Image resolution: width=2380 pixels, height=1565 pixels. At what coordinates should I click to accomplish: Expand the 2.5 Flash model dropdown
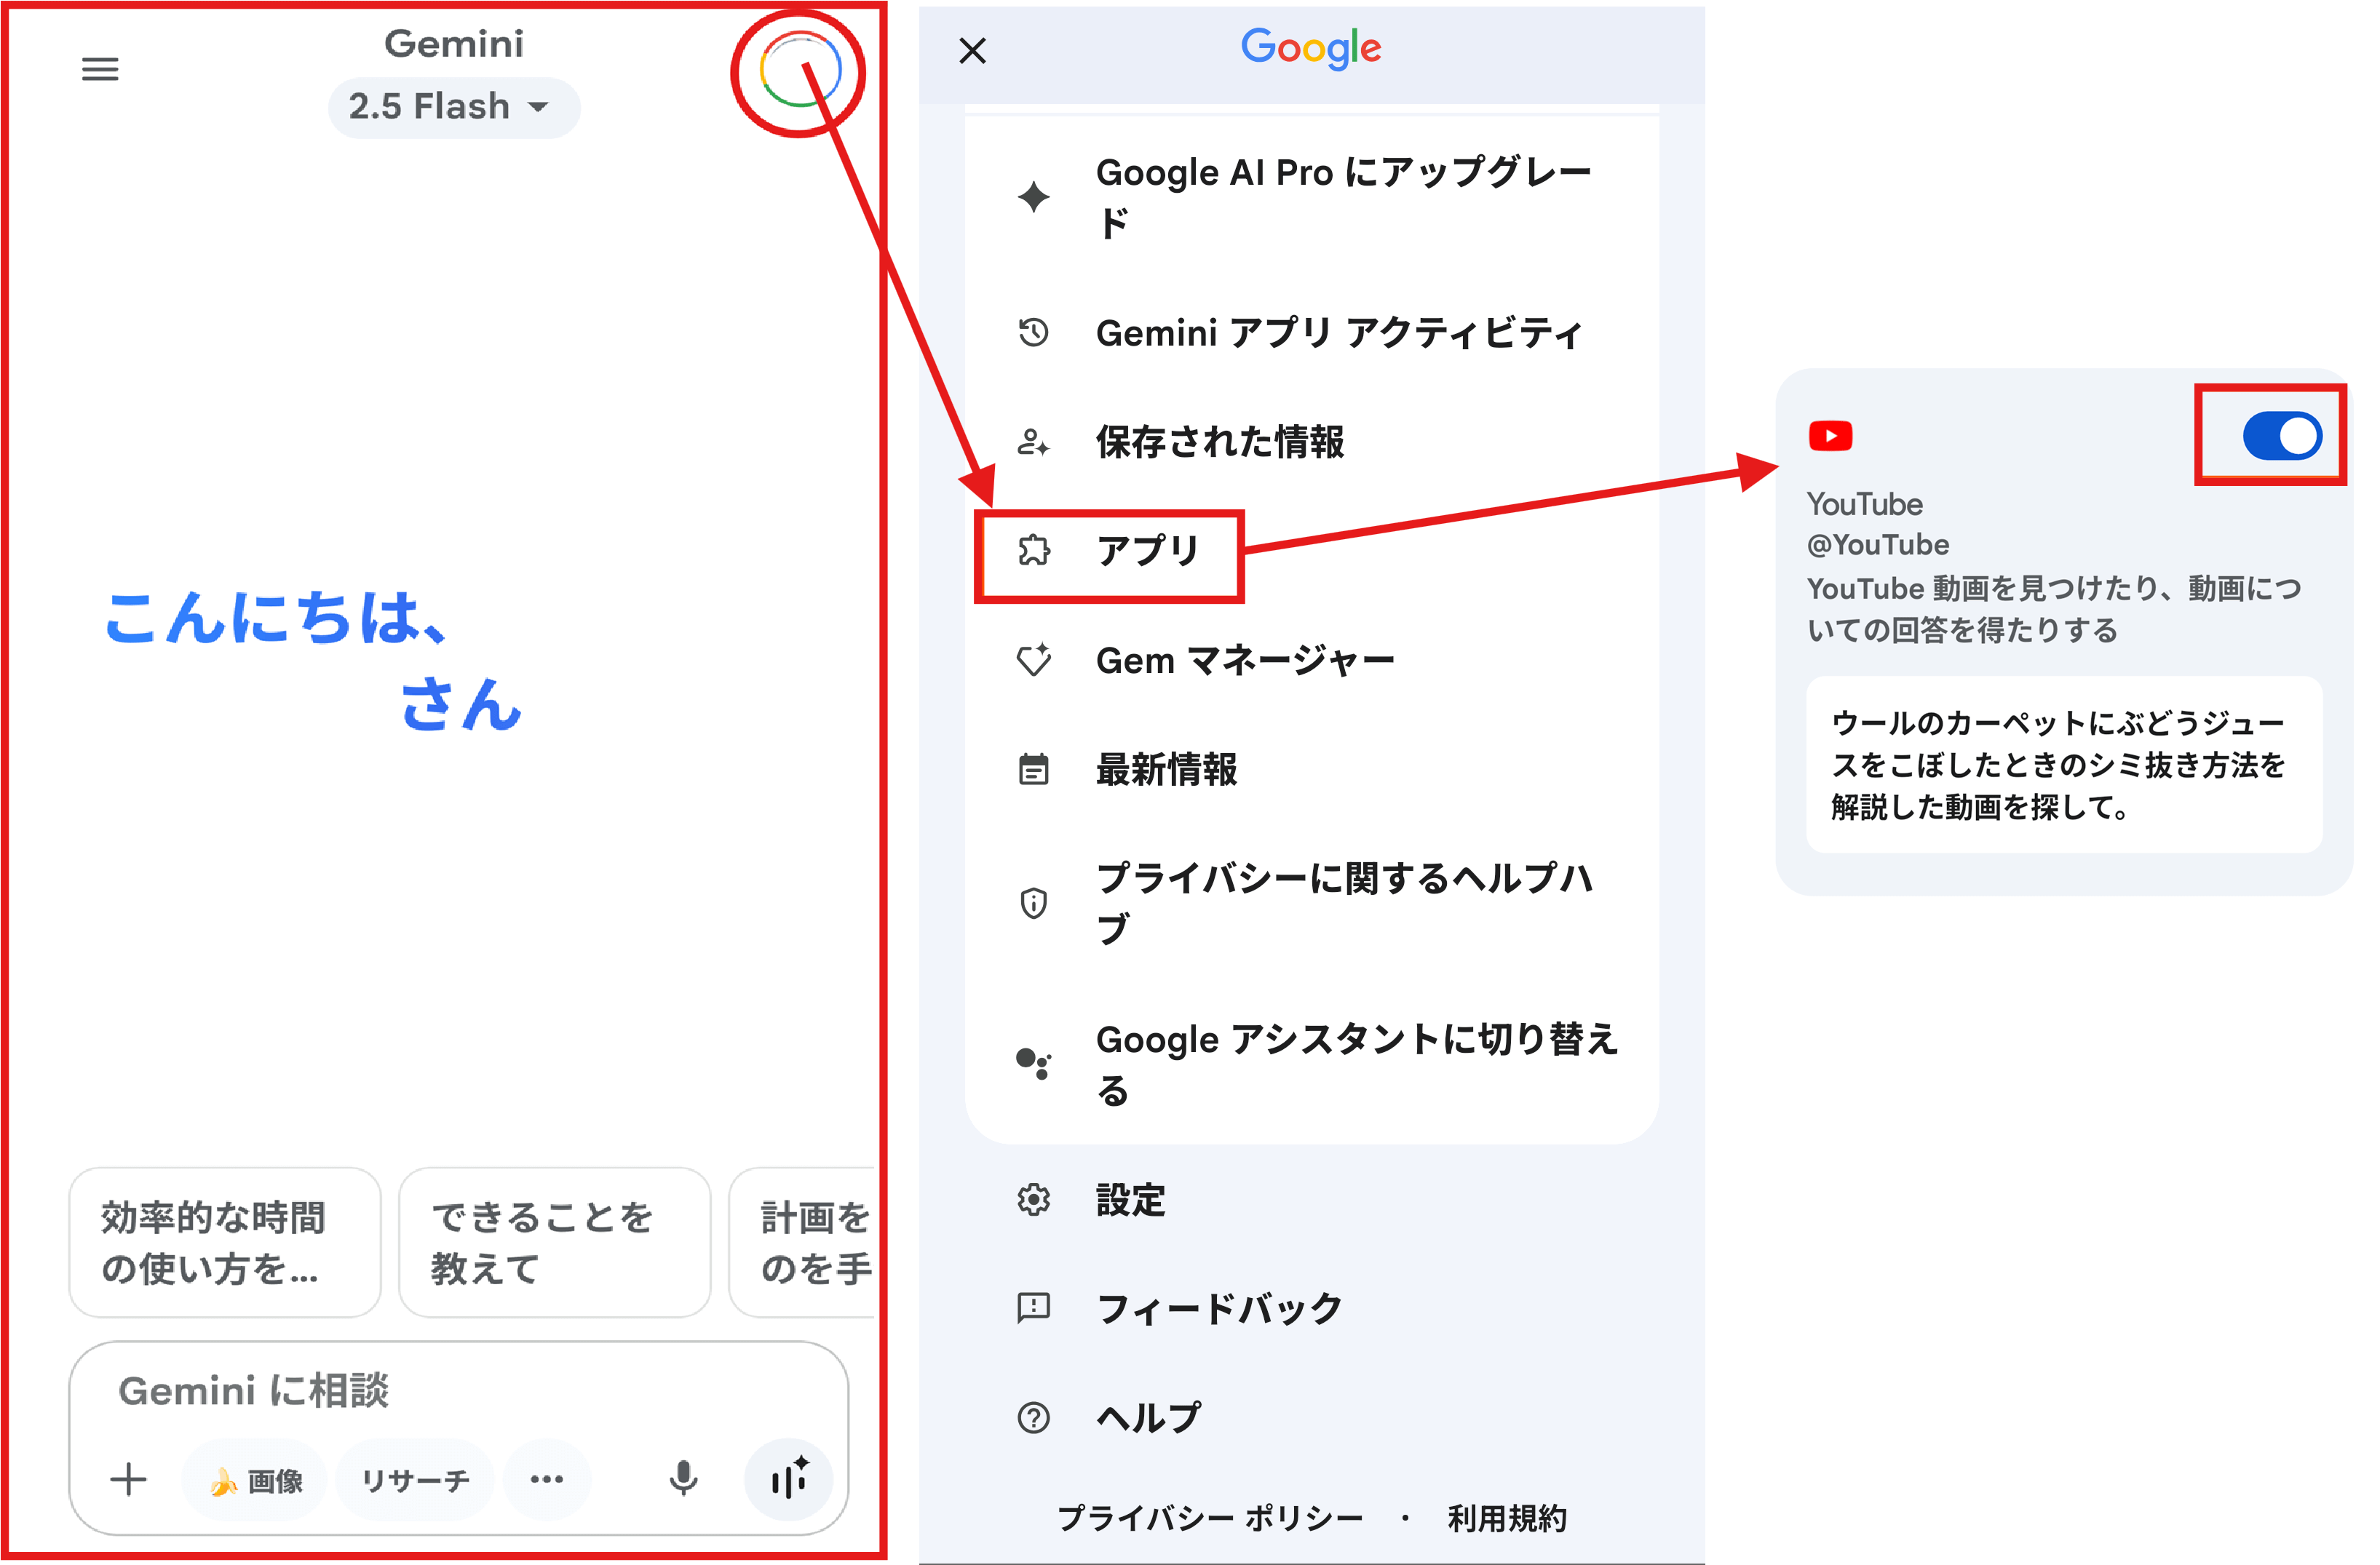click(453, 107)
